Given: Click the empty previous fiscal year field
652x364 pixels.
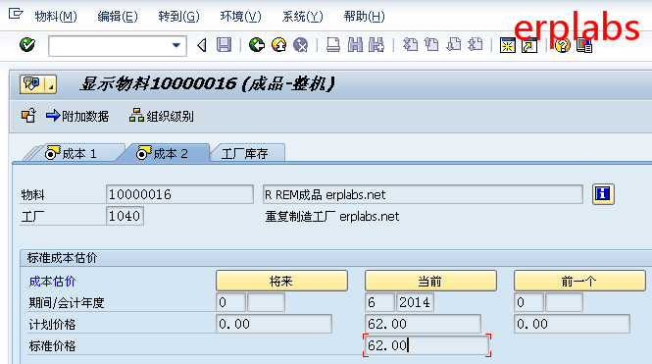Looking at the screenshot, I should click(565, 302).
